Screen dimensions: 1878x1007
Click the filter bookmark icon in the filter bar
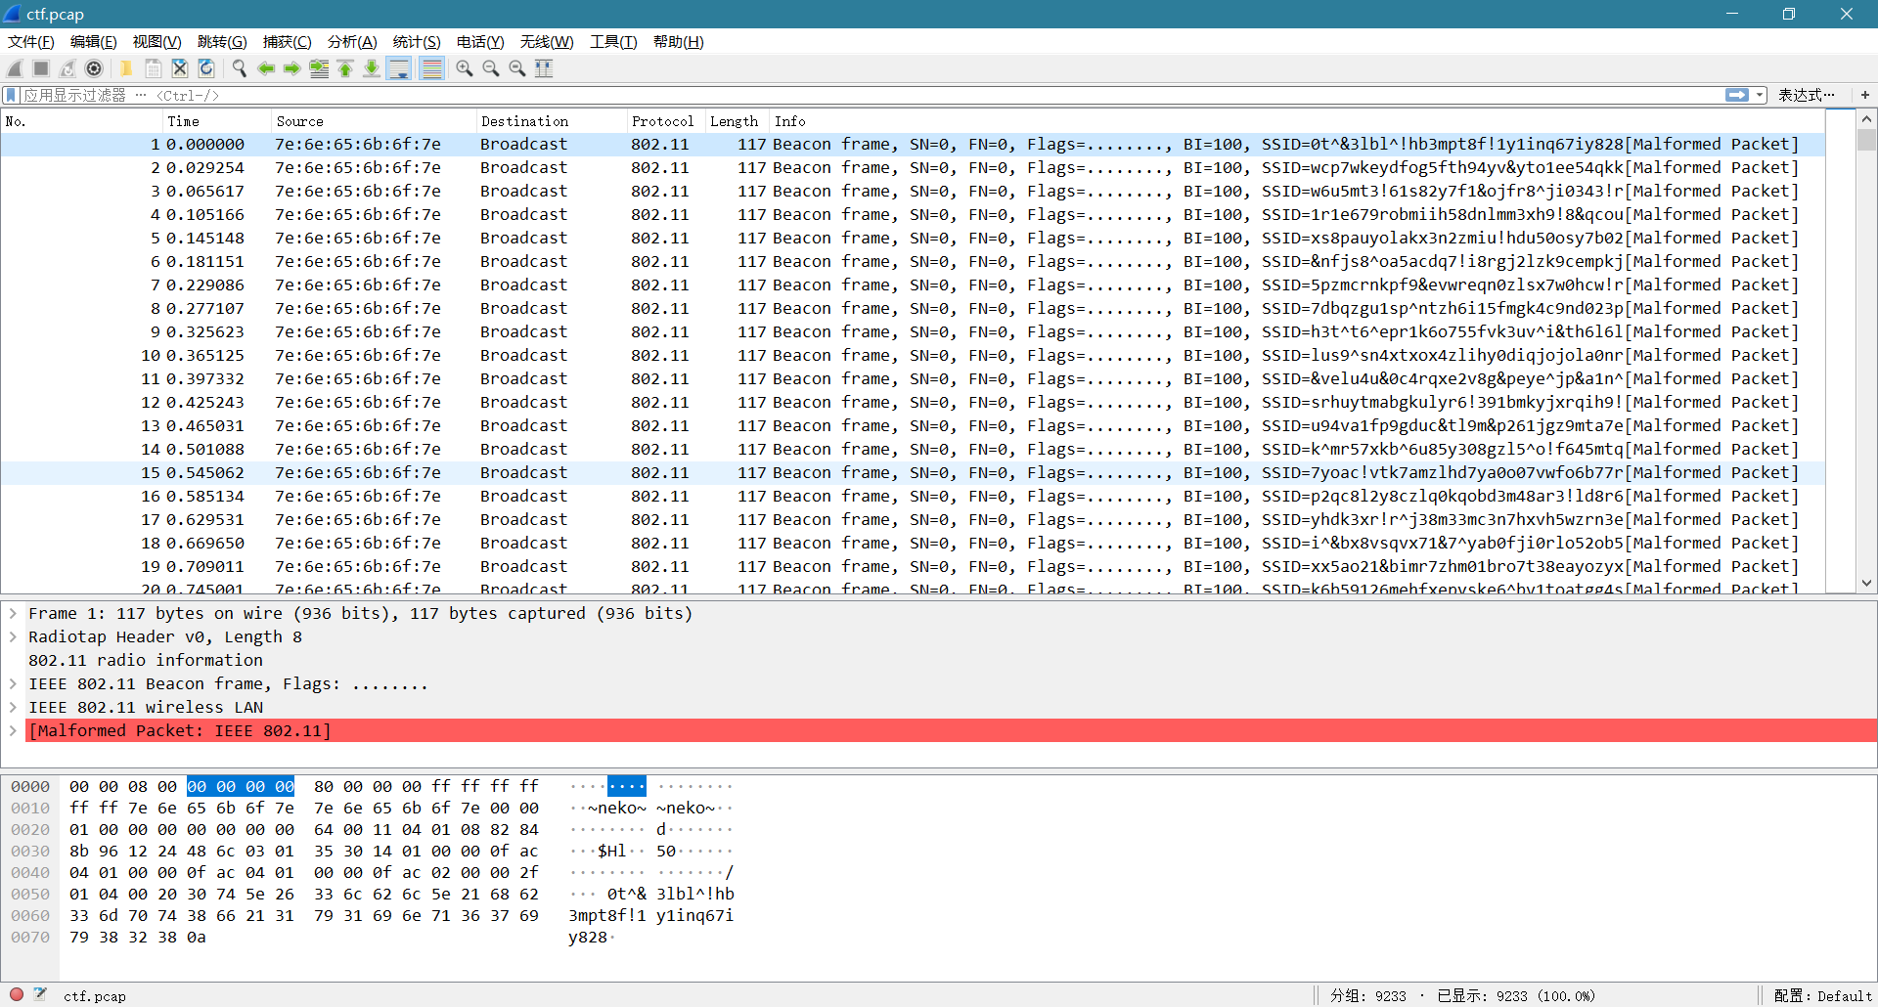[11, 95]
